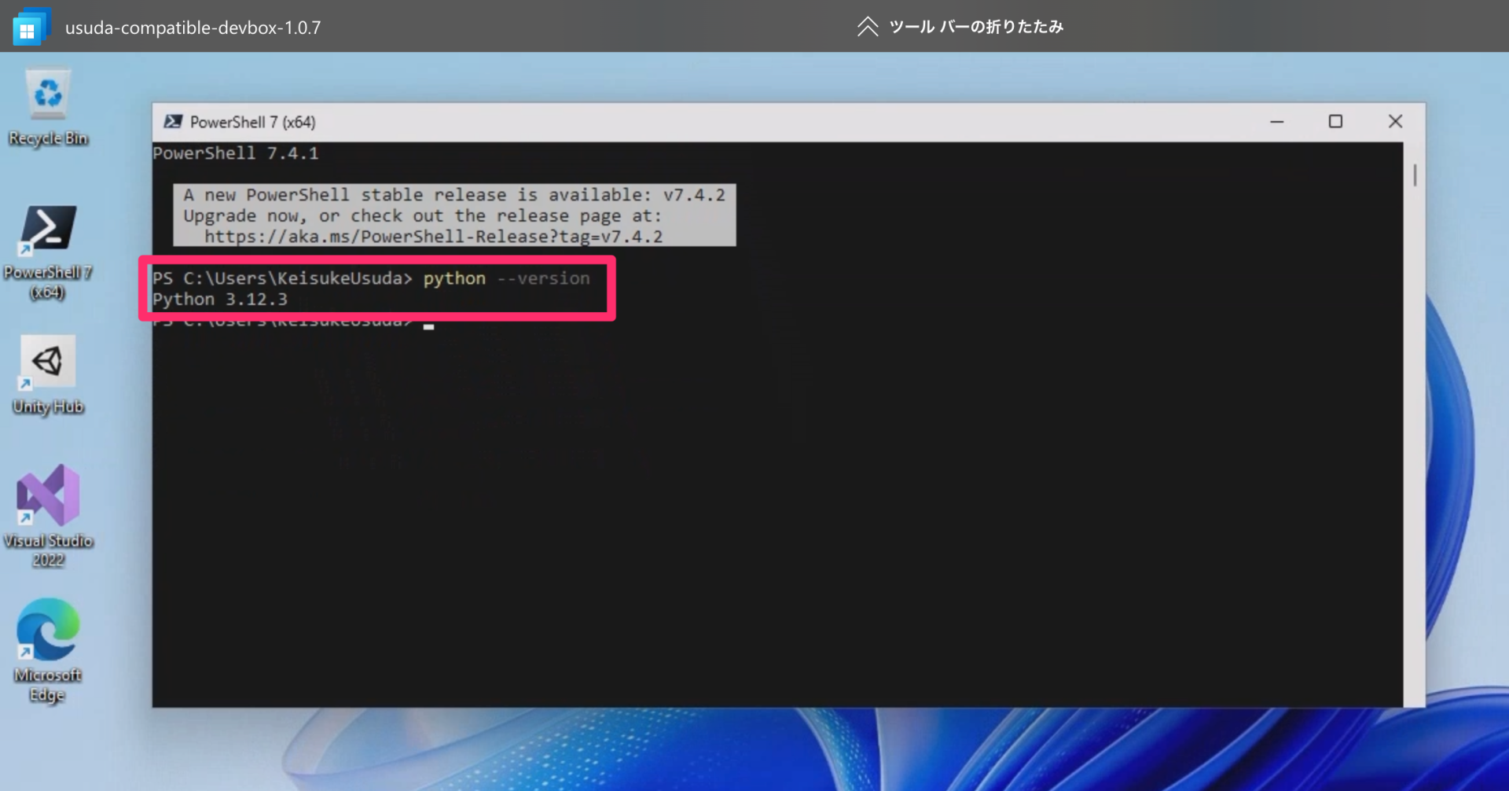The width and height of the screenshot is (1509, 791).
Task: Open Recycle Bin from the desktop
Action: (48, 94)
